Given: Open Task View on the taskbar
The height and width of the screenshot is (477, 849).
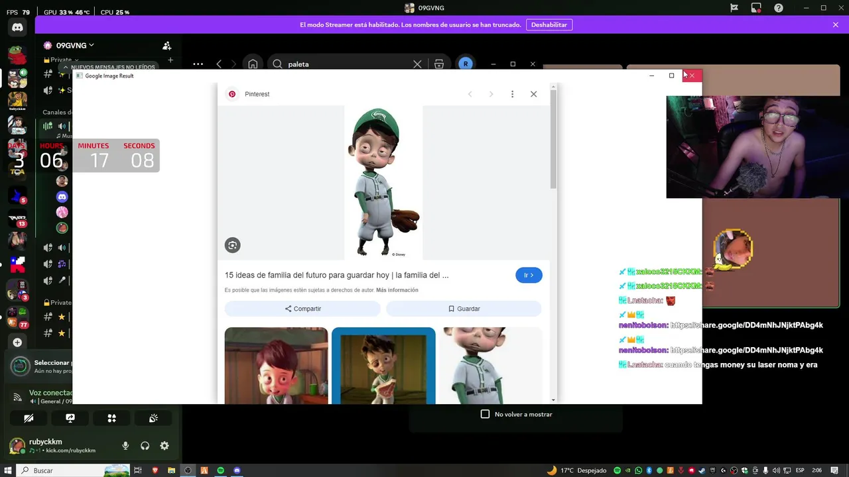Looking at the screenshot, I should tap(138, 470).
